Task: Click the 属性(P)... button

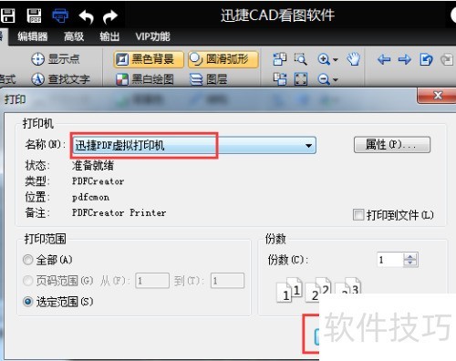Action: coord(392,145)
